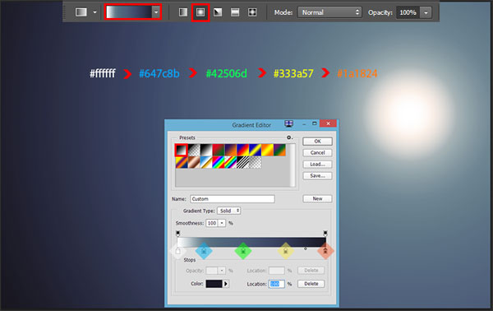Select the Diamond Gradient icon
The height and width of the screenshot is (311, 493).
click(252, 12)
